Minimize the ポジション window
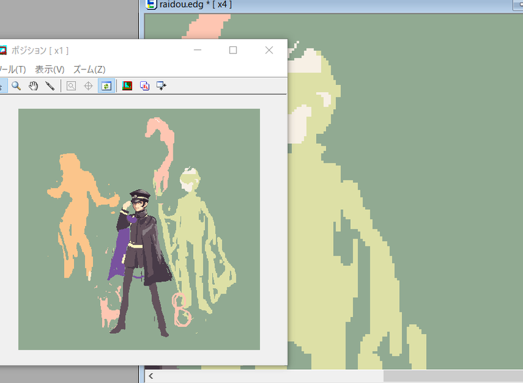Image resolution: width=523 pixels, height=383 pixels. click(x=198, y=50)
